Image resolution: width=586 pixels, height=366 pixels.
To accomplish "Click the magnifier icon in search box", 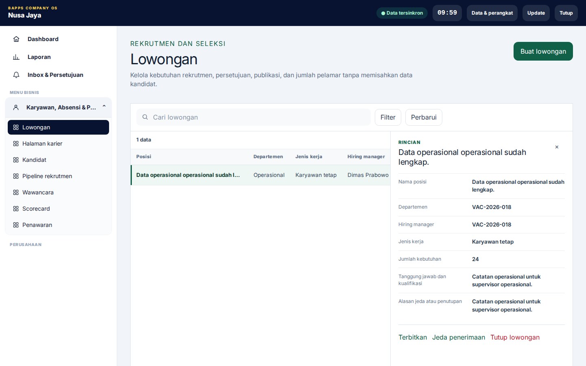I will pos(145,117).
